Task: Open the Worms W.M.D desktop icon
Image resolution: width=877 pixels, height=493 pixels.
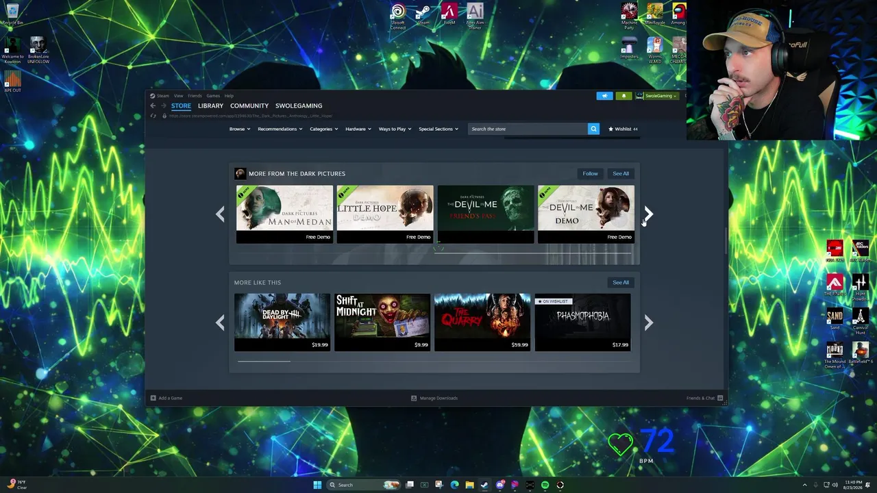Action: pos(654,51)
